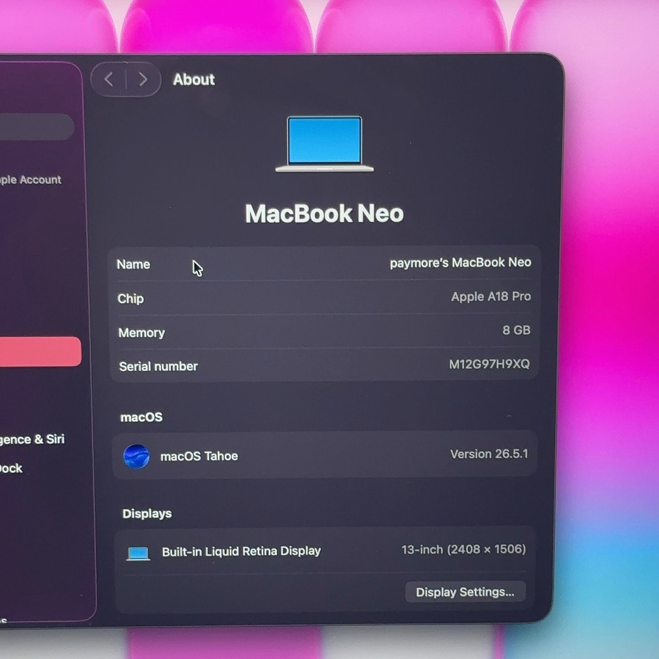This screenshot has width=659, height=659.
Task: Click the MacBook Neo heading
Action: pyautogui.click(x=324, y=213)
